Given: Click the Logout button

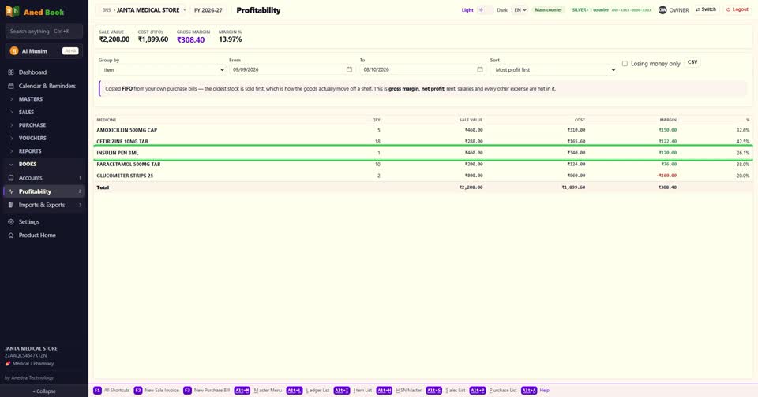Looking at the screenshot, I should 737,9.
